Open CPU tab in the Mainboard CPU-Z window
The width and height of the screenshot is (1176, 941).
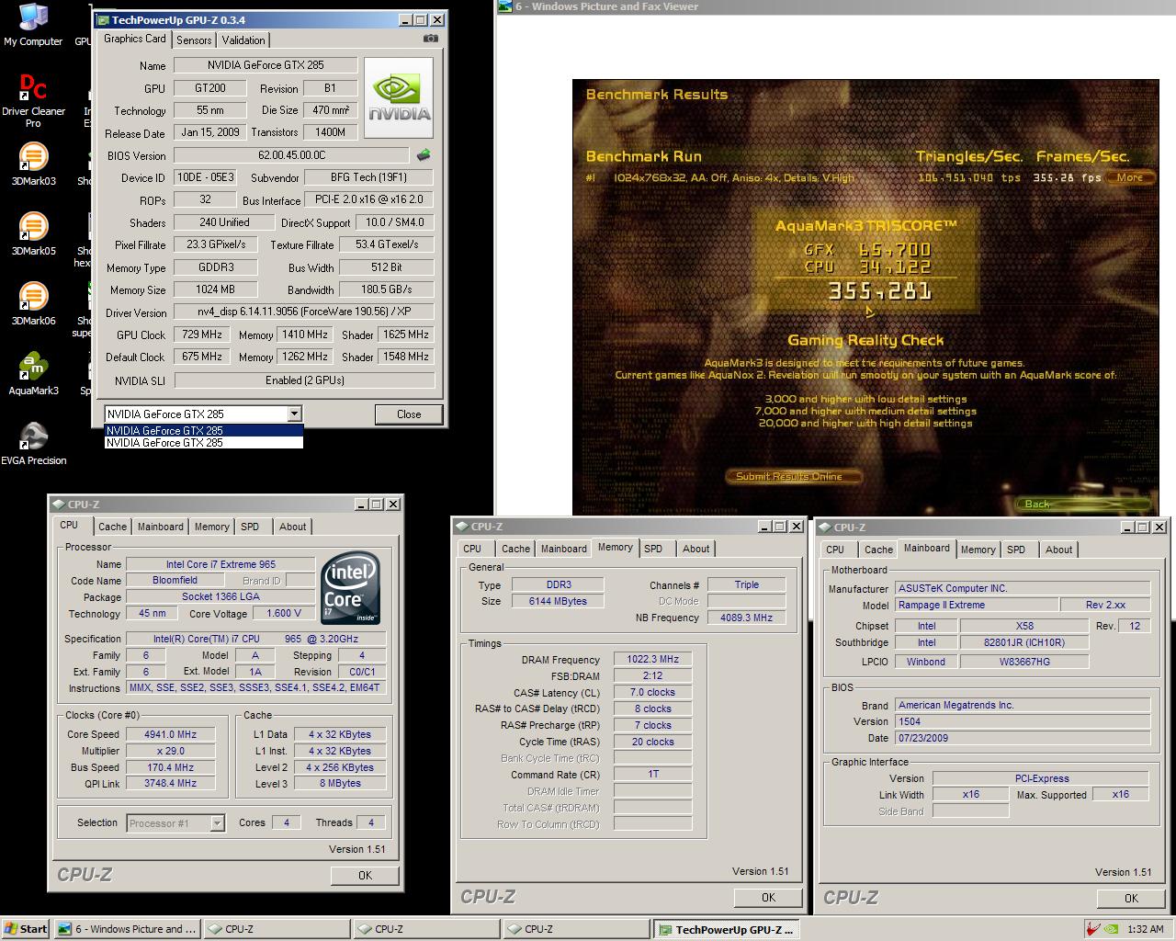[x=835, y=550]
